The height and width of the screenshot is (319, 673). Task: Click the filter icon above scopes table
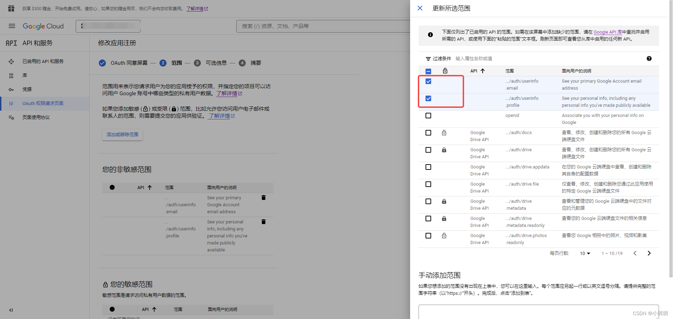tap(428, 58)
